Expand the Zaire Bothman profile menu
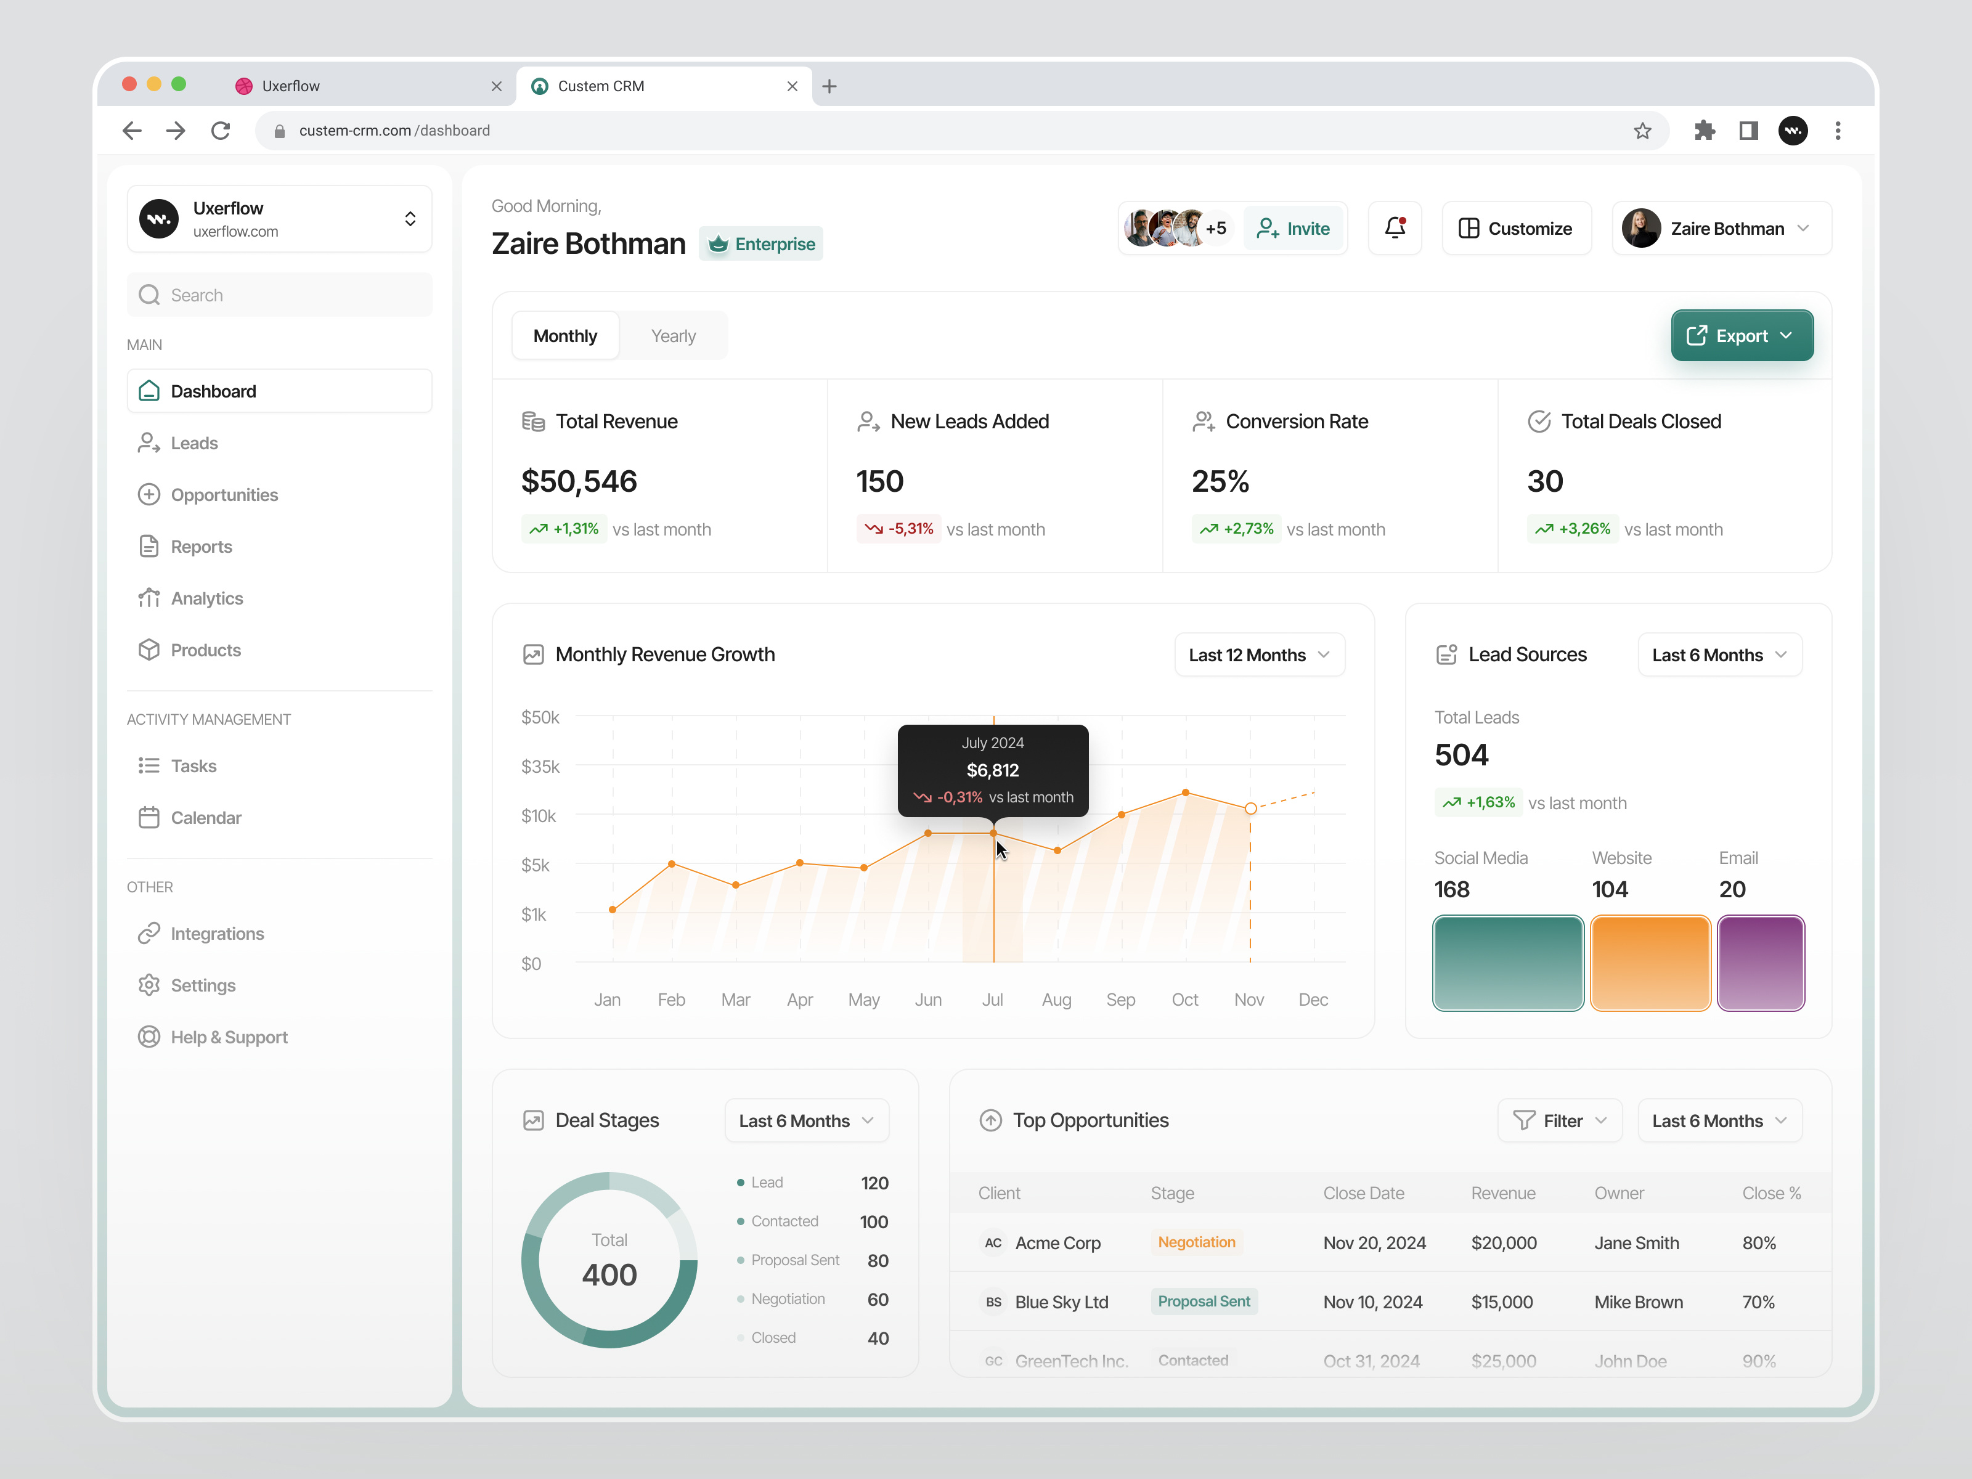This screenshot has width=1972, height=1479. click(1721, 227)
